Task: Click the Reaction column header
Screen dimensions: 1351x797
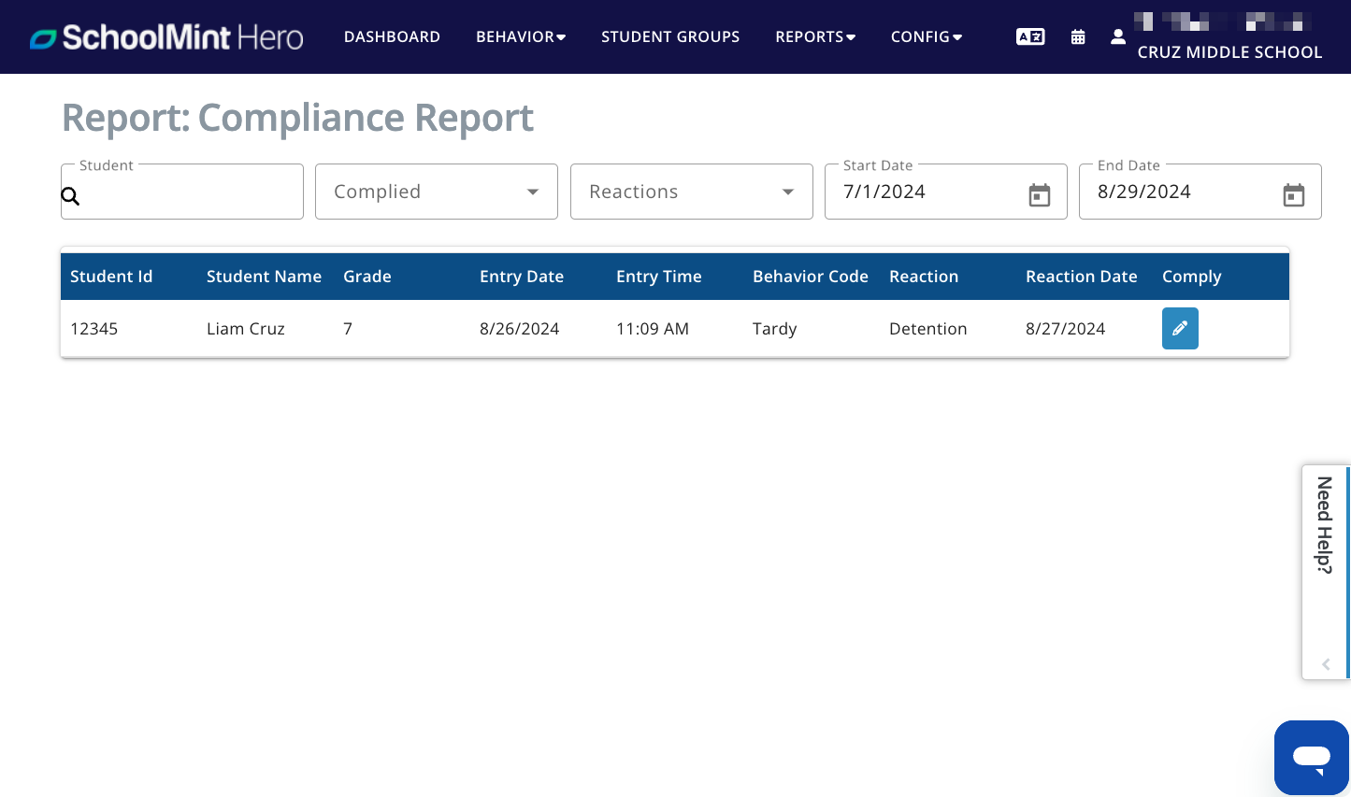Action: click(x=924, y=277)
